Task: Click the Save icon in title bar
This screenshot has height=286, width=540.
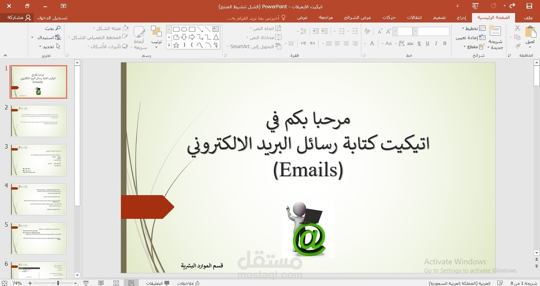Action: (529, 6)
